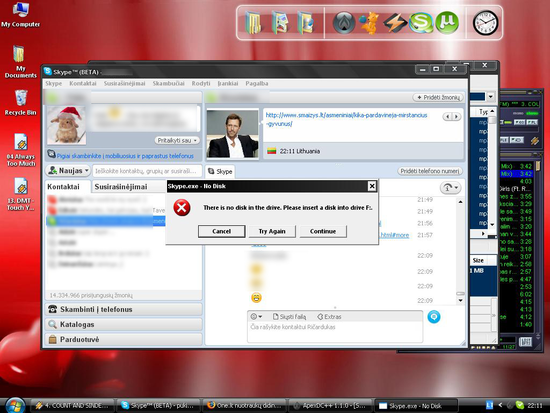Switch to the Kontaktai tab
550x413 pixels.
[68, 187]
